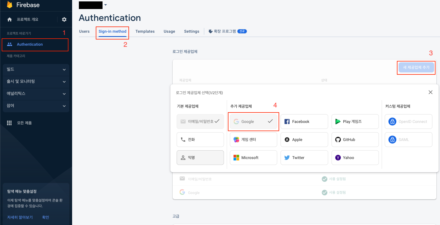Click envelope icon in 이메일/비밀번호 table row
Image resolution: width=440 pixels, height=225 pixels.
182,178
